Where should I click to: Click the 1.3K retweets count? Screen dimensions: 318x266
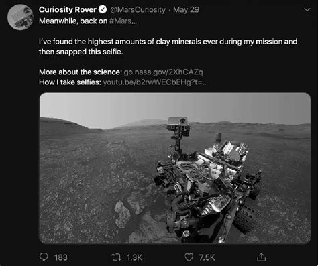134,257
